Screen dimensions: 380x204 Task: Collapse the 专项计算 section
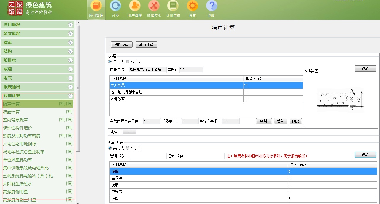click(x=70, y=96)
